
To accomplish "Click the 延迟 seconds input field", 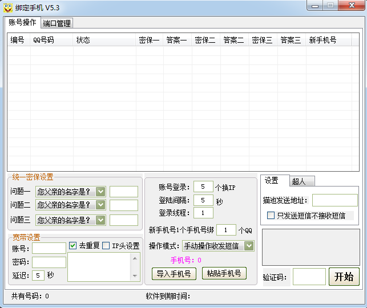I will click(38, 275).
